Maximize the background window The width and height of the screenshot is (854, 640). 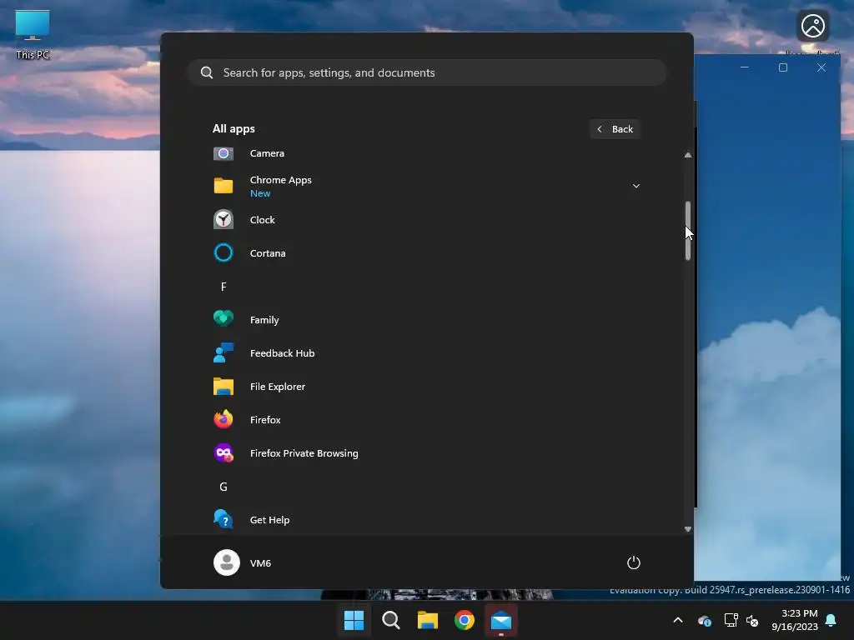point(782,67)
